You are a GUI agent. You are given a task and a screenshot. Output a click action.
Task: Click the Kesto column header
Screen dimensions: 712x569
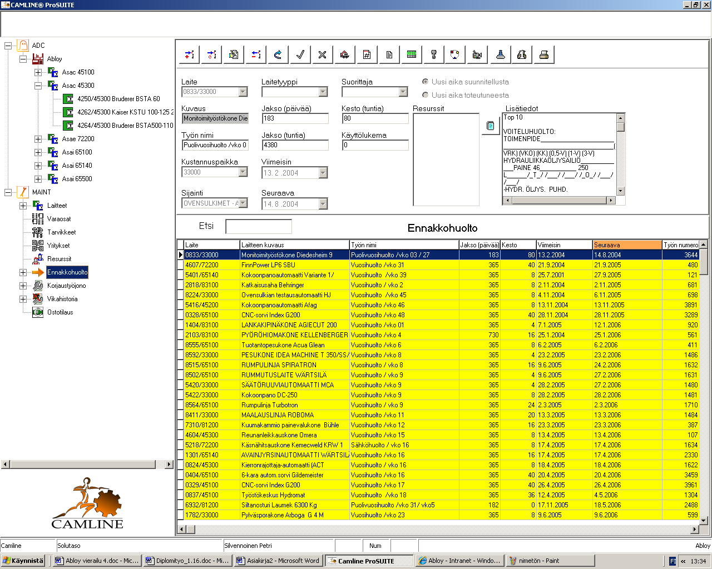pyautogui.click(x=518, y=245)
